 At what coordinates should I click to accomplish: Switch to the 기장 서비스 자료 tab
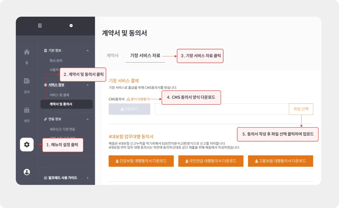[145, 55]
